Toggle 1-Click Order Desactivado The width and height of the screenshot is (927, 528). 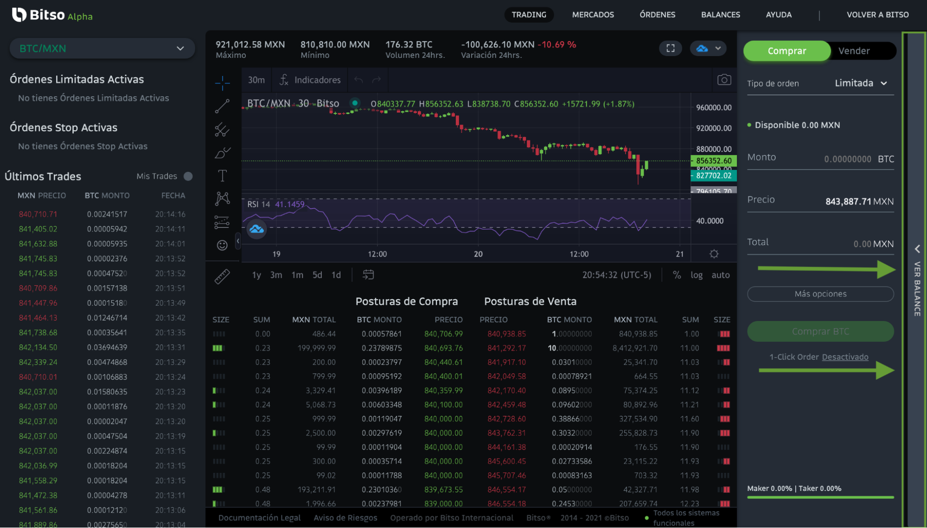pyautogui.click(x=845, y=357)
